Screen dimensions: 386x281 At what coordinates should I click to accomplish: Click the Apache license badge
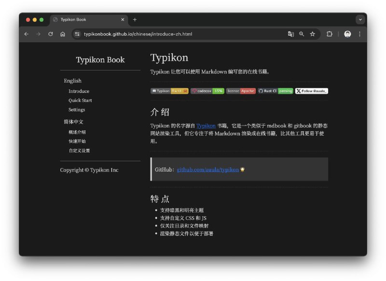click(x=240, y=91)
